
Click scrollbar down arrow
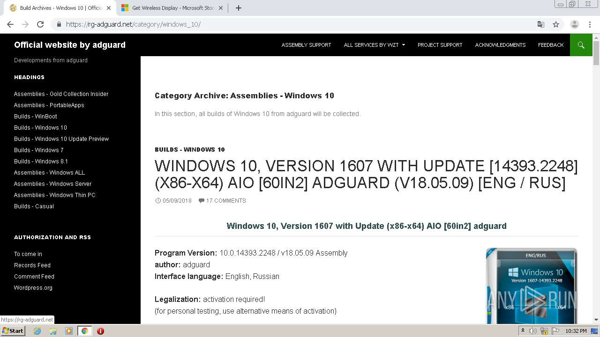596,320
